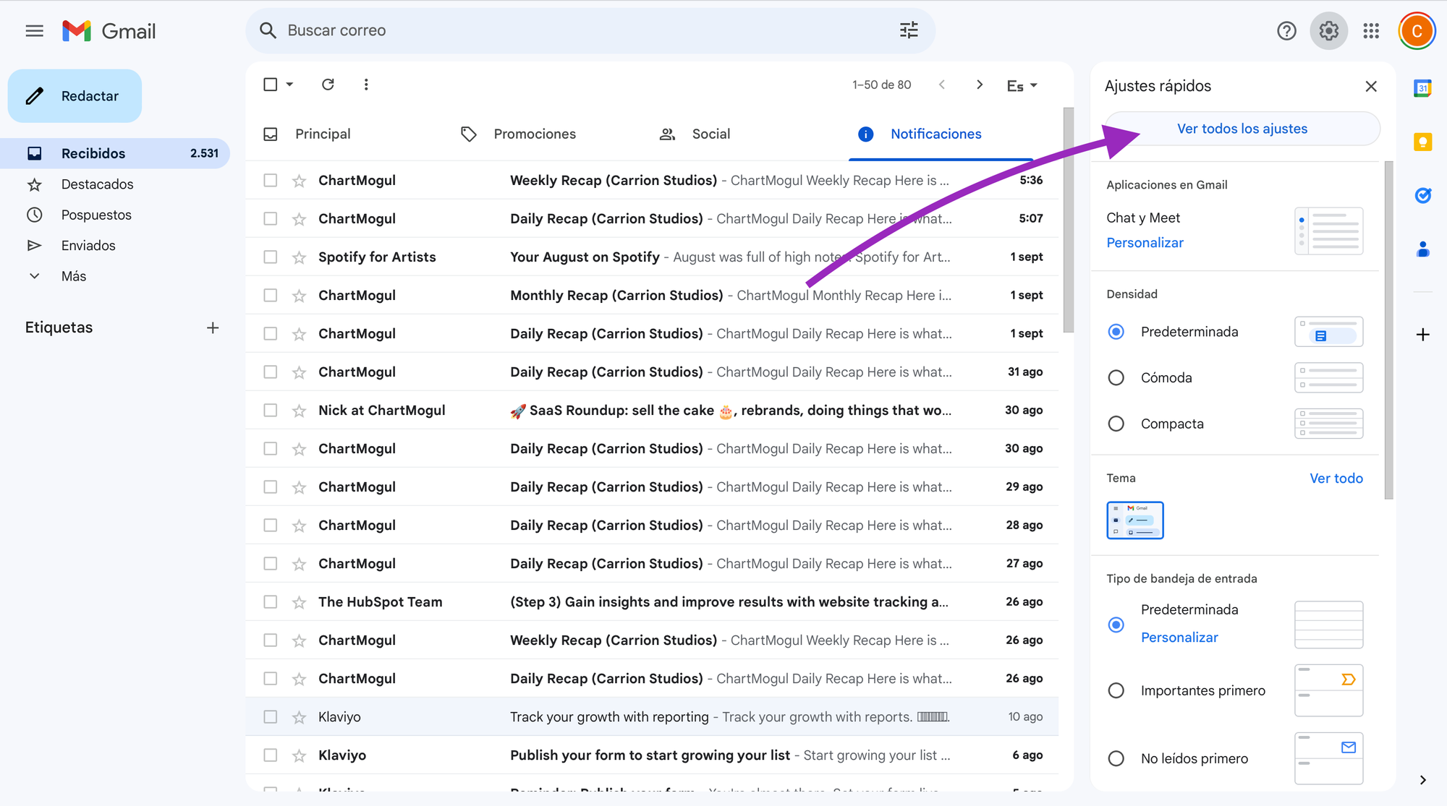Image resolution: width=1447 pixels, height=806 pixels.
Task: Click Ver todos los ajustes button
Action: (x=1242, y=129)
